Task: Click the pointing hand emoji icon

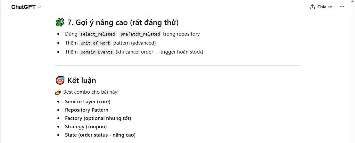Action: tap(58, 92)
